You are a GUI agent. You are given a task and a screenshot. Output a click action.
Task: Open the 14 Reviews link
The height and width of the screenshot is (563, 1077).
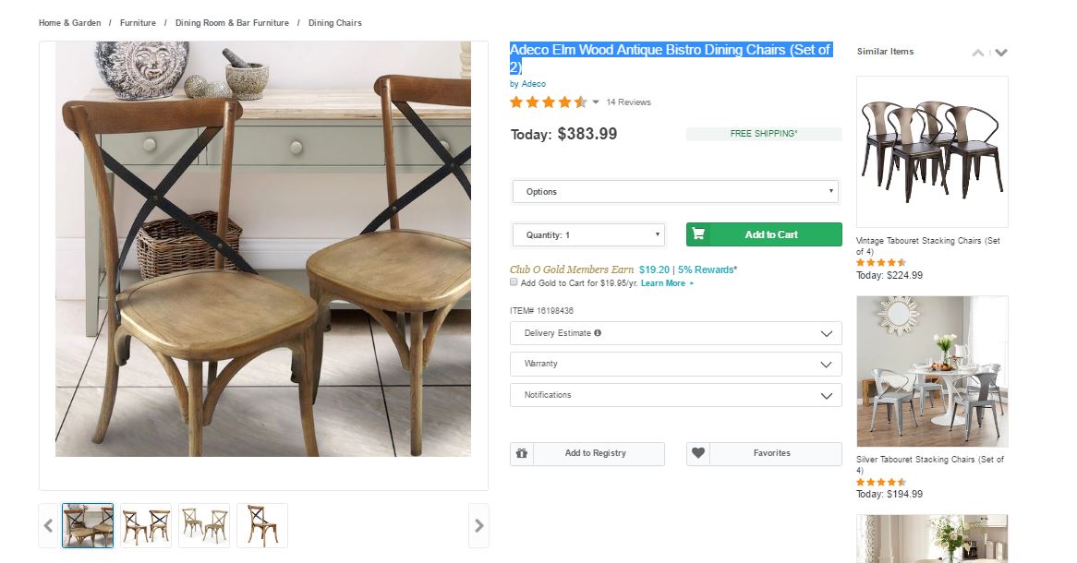click(x=628, y=102)
